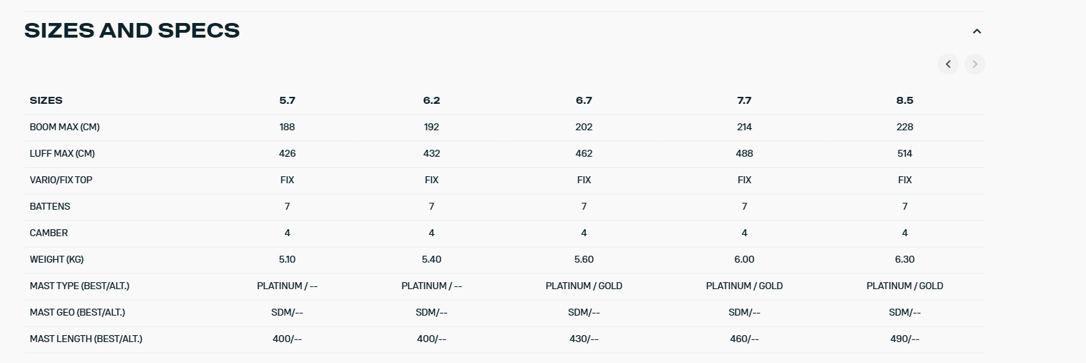Click the Vario/Fix Top row label

click(x=61, y=180)
